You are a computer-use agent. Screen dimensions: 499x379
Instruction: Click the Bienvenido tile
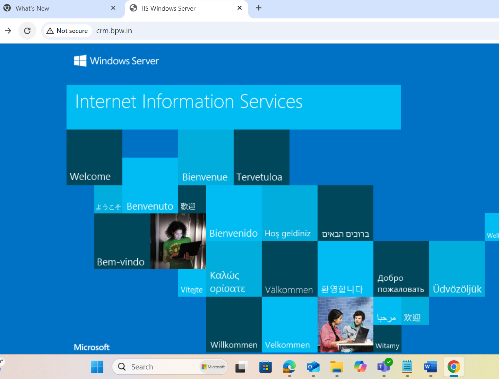[234, 213]
